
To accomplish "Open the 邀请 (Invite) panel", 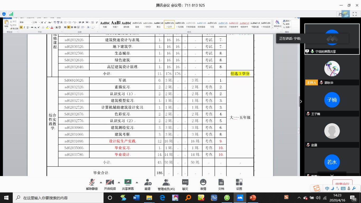I will (x=147, y=184).
